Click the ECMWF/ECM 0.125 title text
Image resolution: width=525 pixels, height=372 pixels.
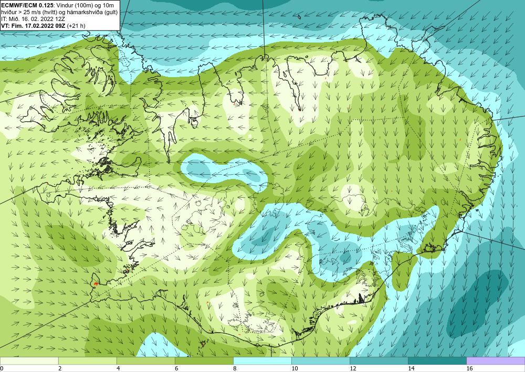pos(26,5)
